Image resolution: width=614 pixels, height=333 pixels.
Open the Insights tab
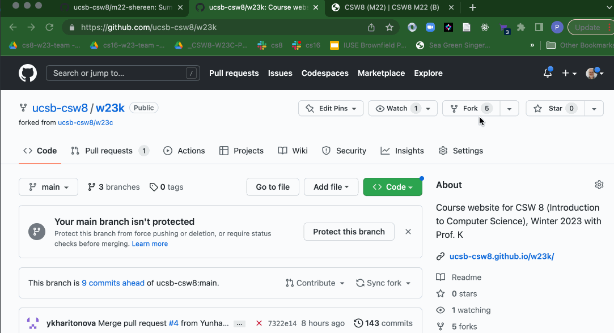point(402,151)
